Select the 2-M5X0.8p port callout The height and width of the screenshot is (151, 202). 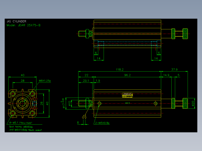point(102,123)
